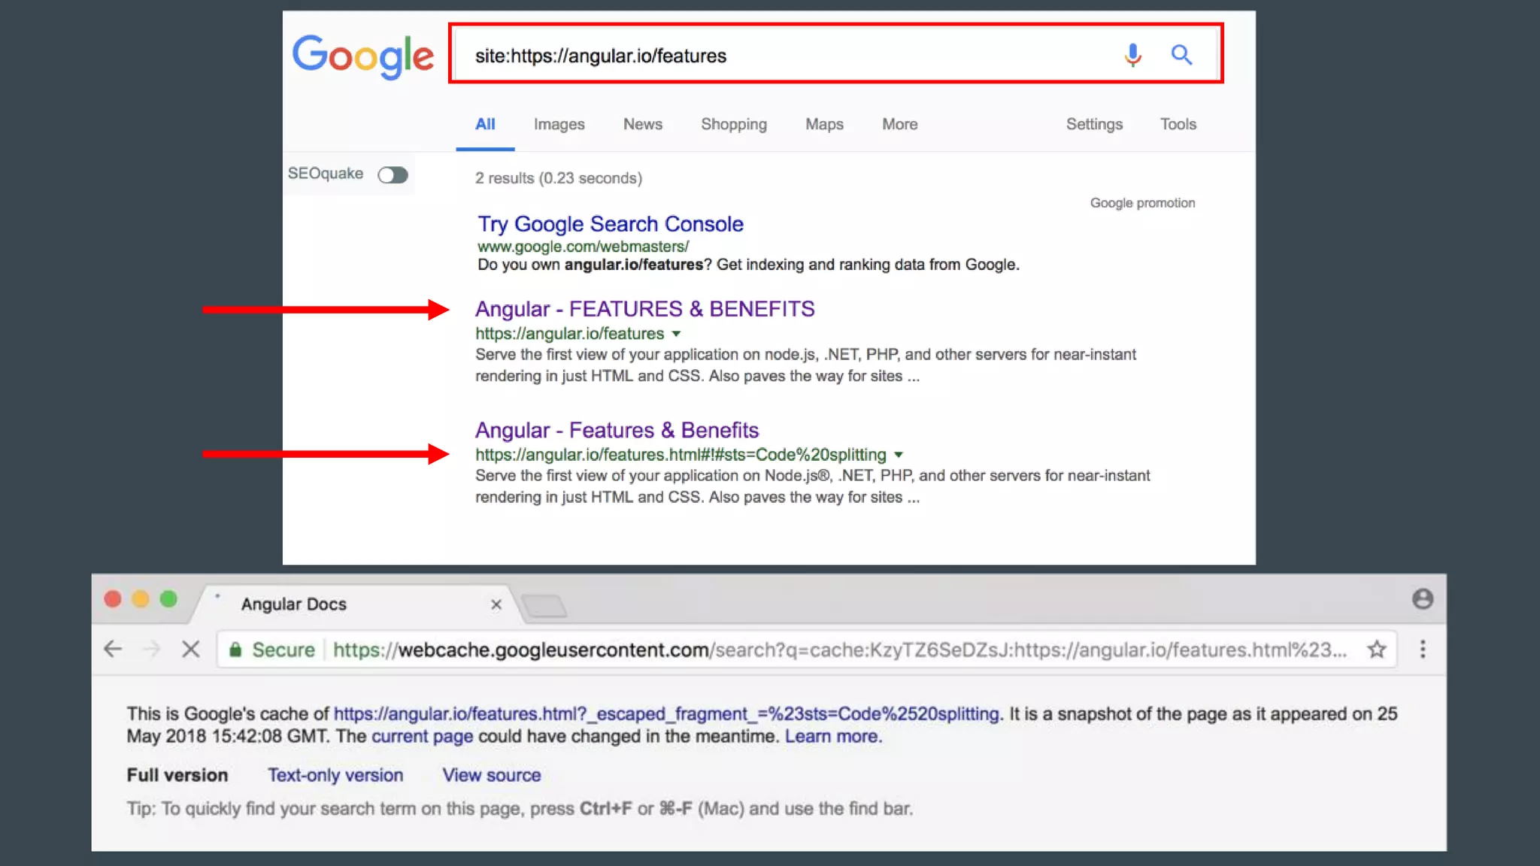This screenshot has width=1540, height=866.
Task: Open Try Google Search Console link
Action: pos(610,224)
